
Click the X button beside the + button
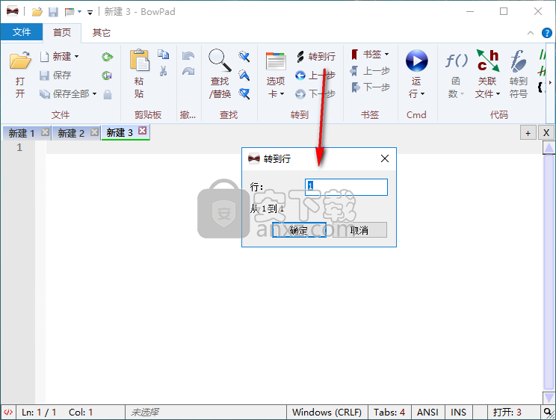point(546,133)
